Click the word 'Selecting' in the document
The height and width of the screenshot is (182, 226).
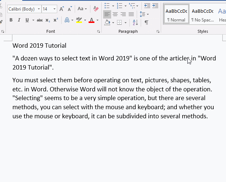(28, 98)
